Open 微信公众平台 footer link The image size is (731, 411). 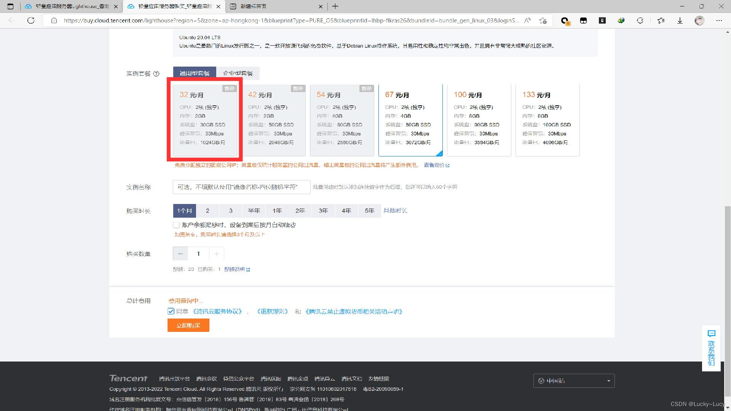pos(239,379)
